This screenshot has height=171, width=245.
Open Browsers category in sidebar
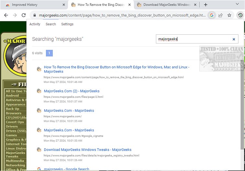pos(14,113)
